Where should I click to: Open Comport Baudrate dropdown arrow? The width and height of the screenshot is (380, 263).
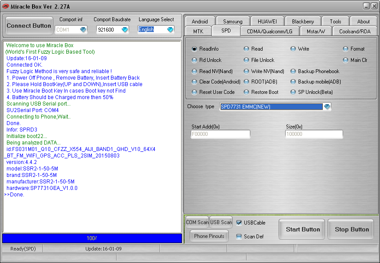(125, 29)
